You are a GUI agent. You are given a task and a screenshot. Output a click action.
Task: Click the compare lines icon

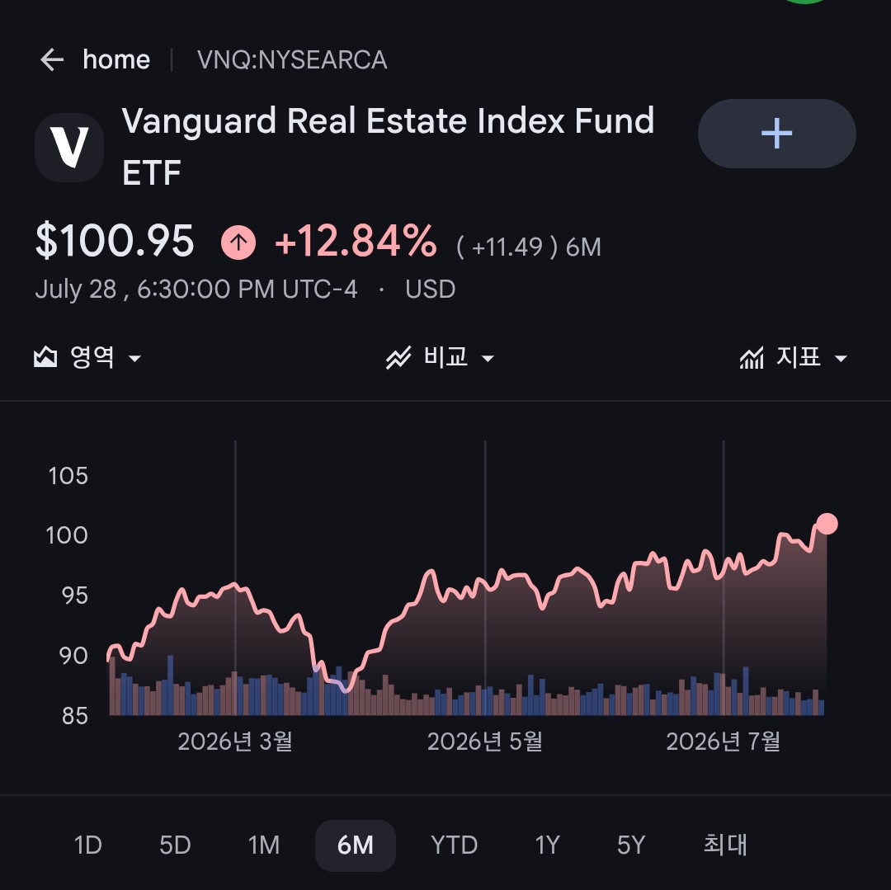click(398, 358)
